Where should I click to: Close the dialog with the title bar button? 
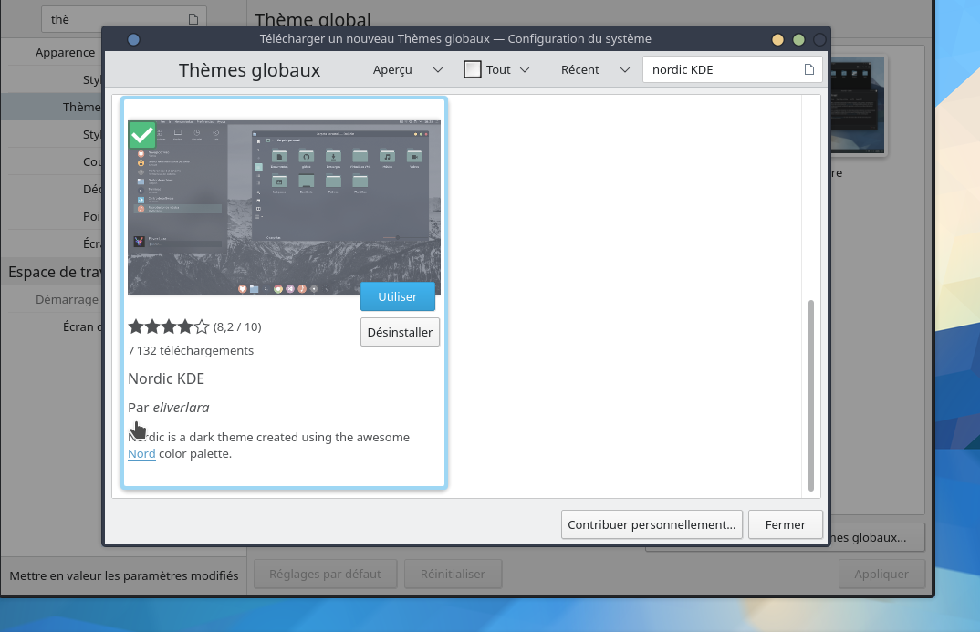tap(819, 39)
